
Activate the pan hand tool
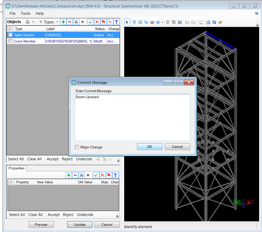(x=134, y=22)
